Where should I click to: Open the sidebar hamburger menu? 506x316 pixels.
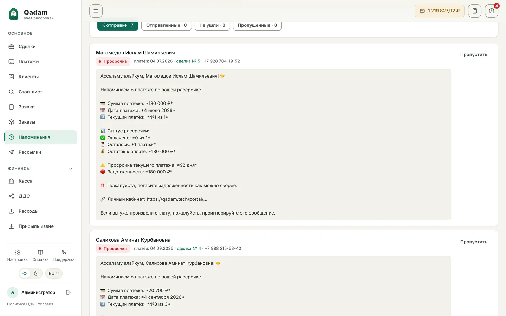point(96,11)
